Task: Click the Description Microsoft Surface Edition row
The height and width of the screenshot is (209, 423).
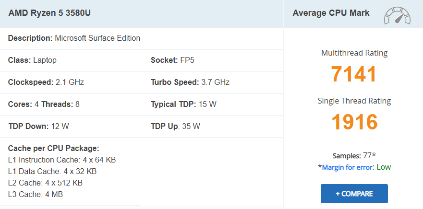Action: click(74, 38)
